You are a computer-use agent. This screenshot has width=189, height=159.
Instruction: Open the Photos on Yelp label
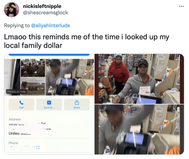tap(16, 91)
